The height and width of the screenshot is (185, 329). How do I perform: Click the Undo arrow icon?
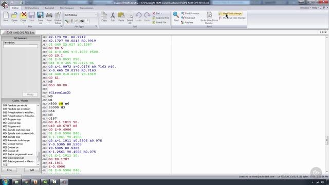point(138,15)
